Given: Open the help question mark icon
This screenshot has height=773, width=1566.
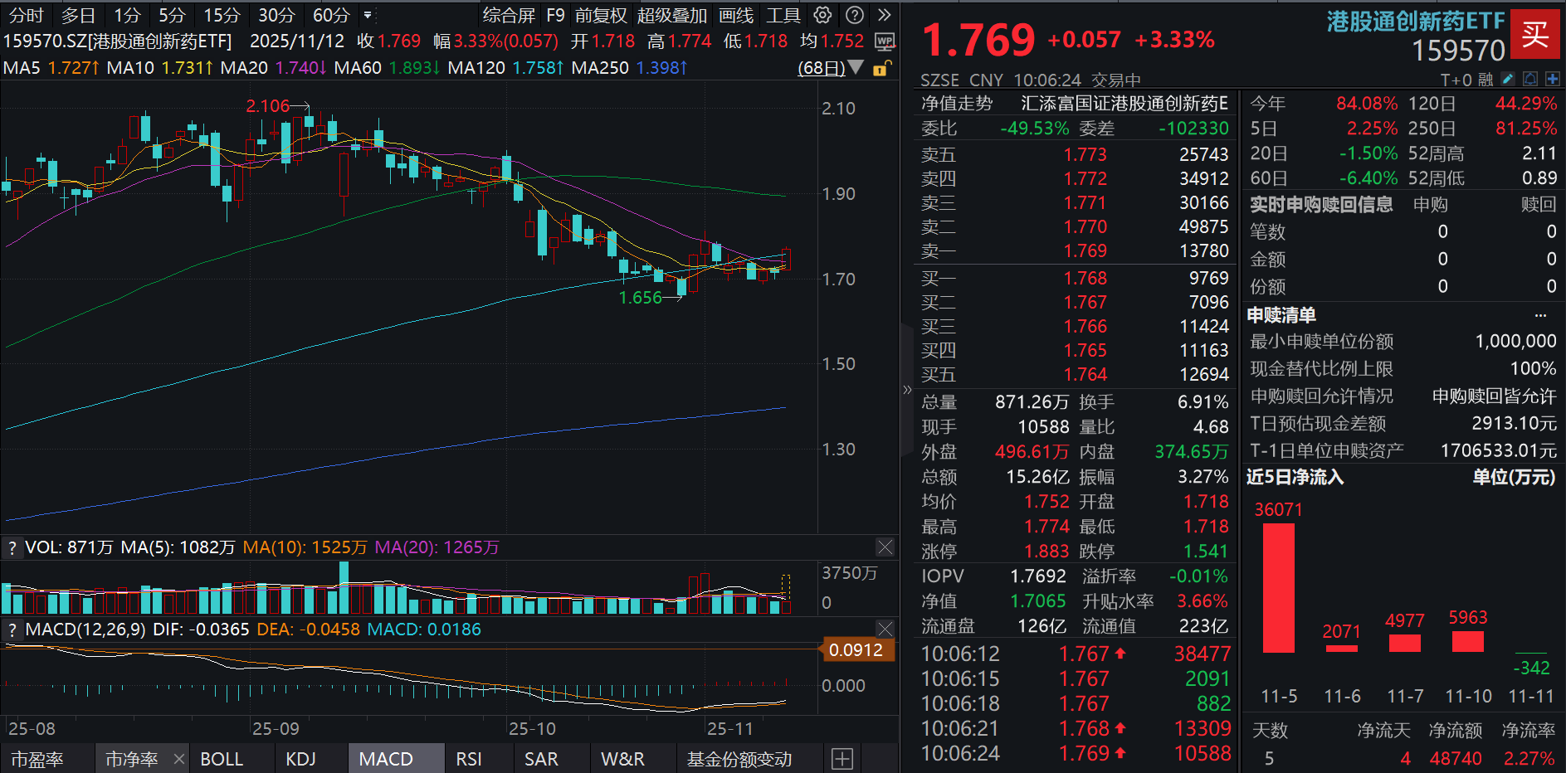Looking at the screenshot, I should (854, 14).
